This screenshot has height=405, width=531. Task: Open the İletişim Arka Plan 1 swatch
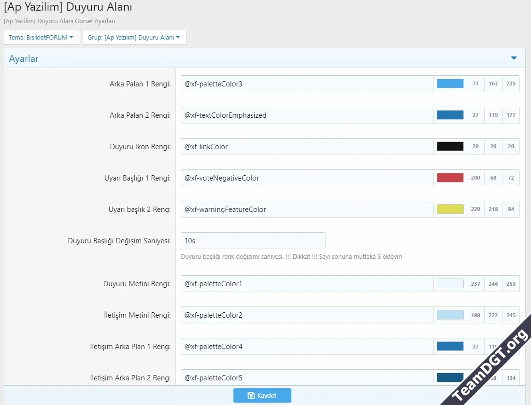point(450,346)
